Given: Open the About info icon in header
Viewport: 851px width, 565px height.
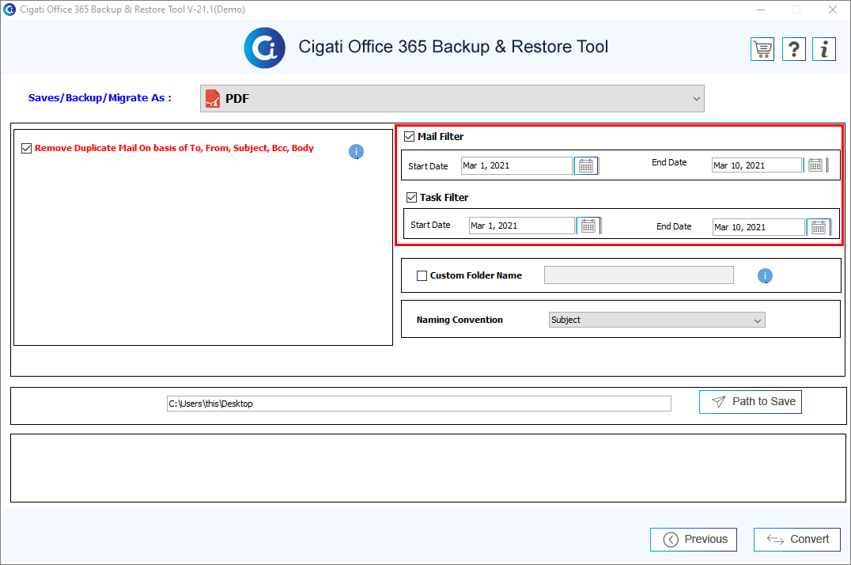Looking at the screenshot, I should (x=824, y=49).
